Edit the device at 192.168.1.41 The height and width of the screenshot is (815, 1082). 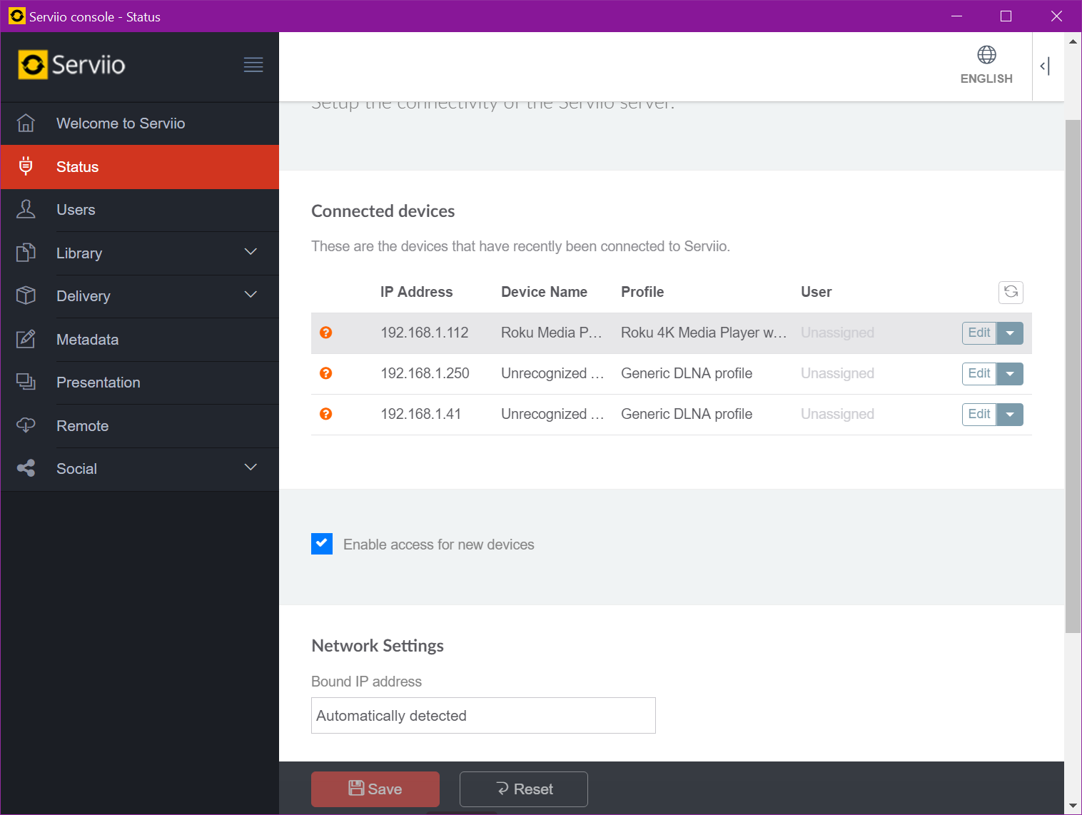pyautogui.click(x=979, y=414)
